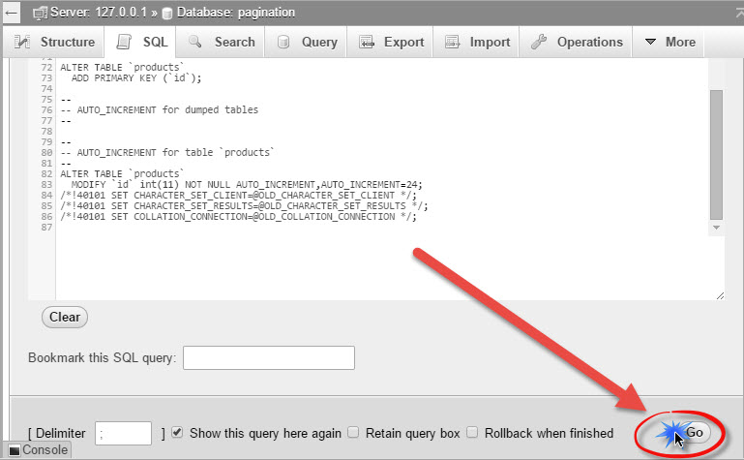Click Server: 127.0.0.1 breadcrumb link

(99, 13)
